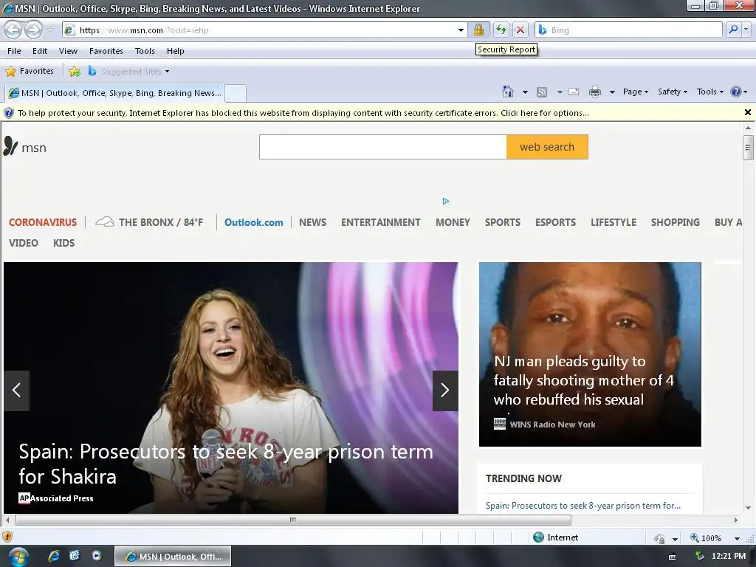The image size is (756, 567).
Task: Click the Windows Media Player quick launch icon
Action: click(x=97, y=556)
